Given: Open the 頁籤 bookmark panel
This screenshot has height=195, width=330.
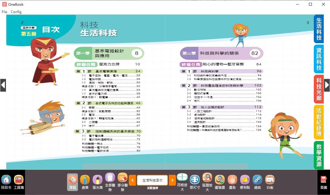Looking at the screenshot, I should 324,182.
